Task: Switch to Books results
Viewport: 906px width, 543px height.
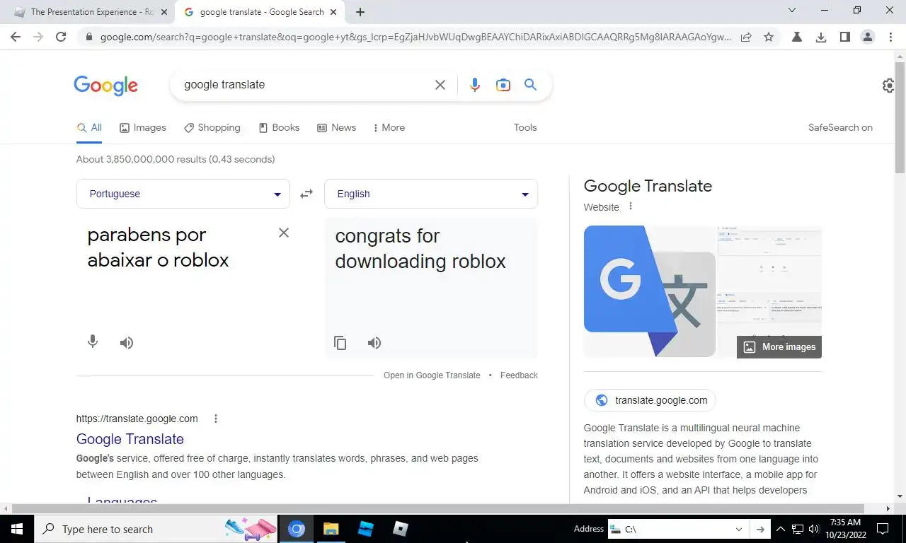Action: point(279,127)
